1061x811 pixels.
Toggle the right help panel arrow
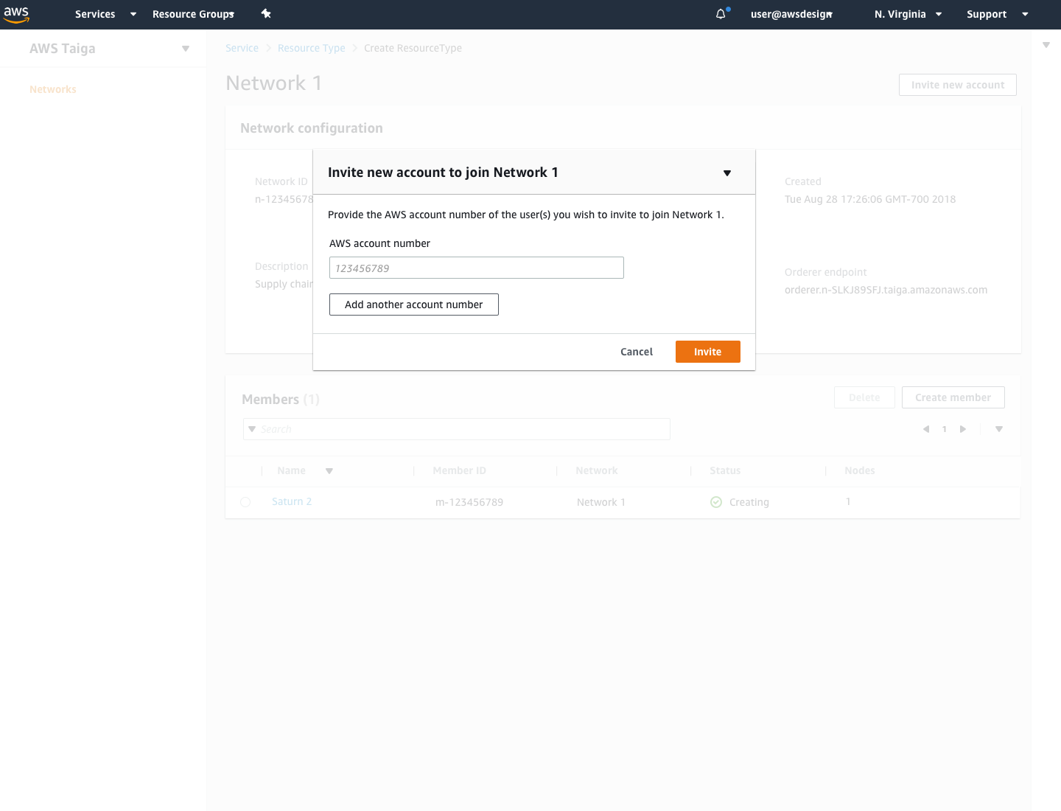click(1046, 46)
